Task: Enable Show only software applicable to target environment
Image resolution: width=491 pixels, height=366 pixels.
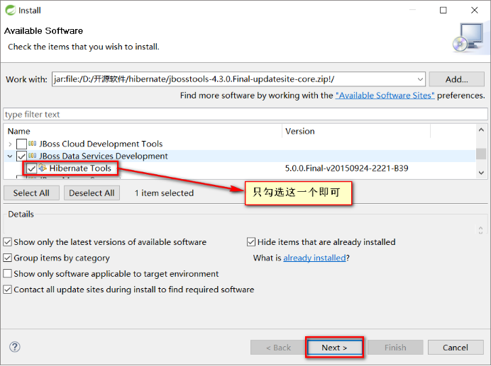Action: pyautogui.click(x=8, y=273)
